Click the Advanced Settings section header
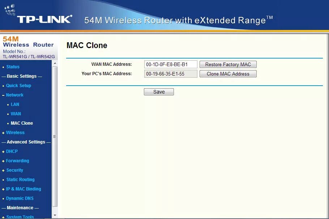Image resolution: width=329 pixels, height=219 pixels. coord(26,142)
